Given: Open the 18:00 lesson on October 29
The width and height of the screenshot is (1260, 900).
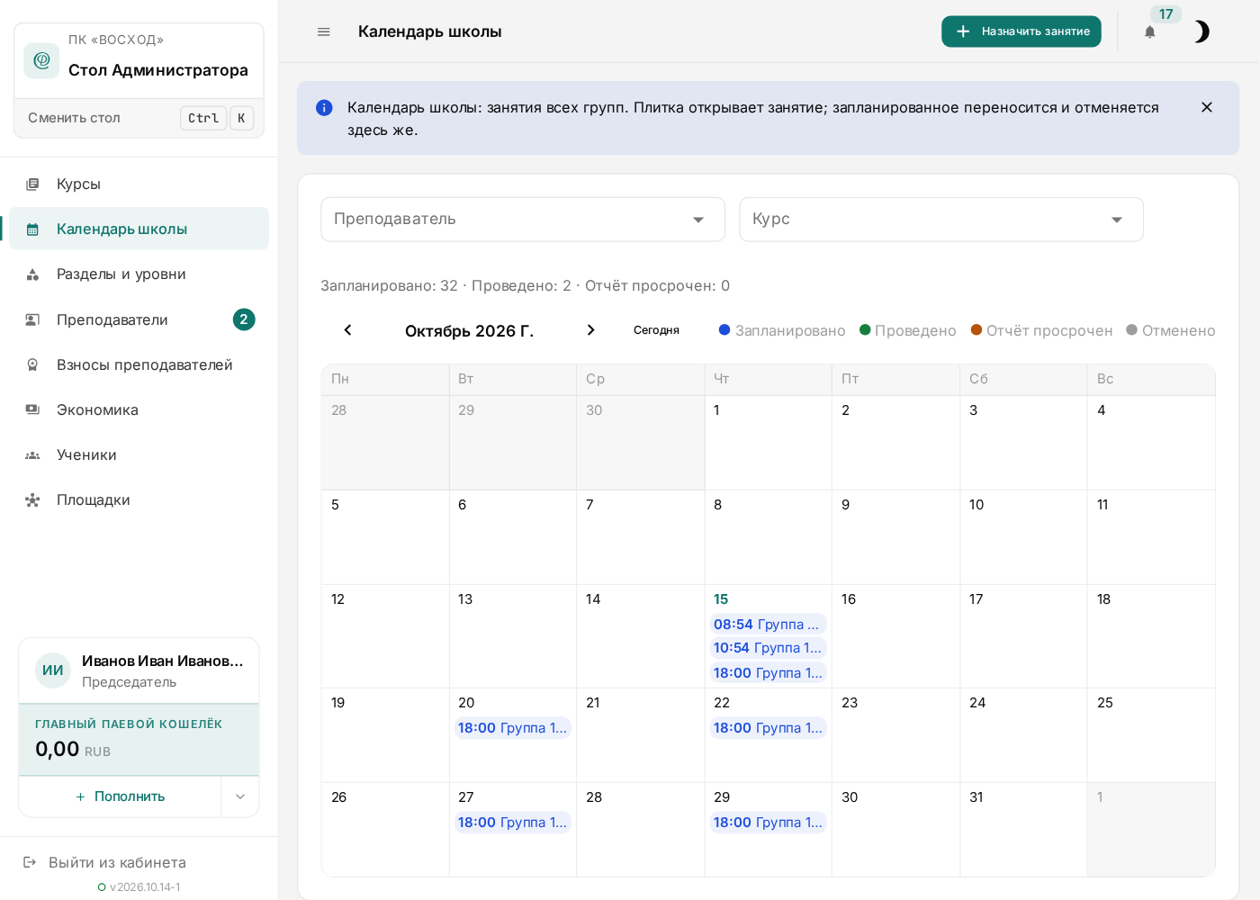Looking at the screenshot, I should coord(768,823).
